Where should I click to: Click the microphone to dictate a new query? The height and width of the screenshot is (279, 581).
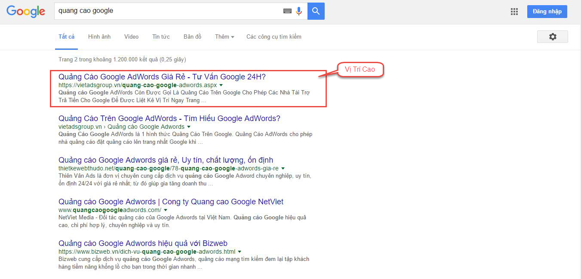299,11
